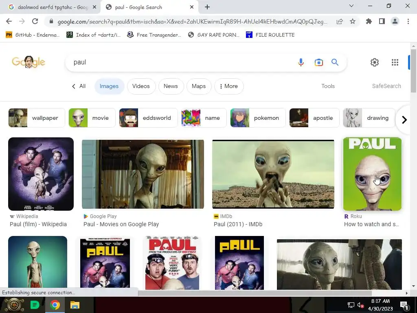Screen dimensions: 417x313
Task: Switch to the 'daolnwod eerfd tpgtahc' tab
Action: pos(50,7)
